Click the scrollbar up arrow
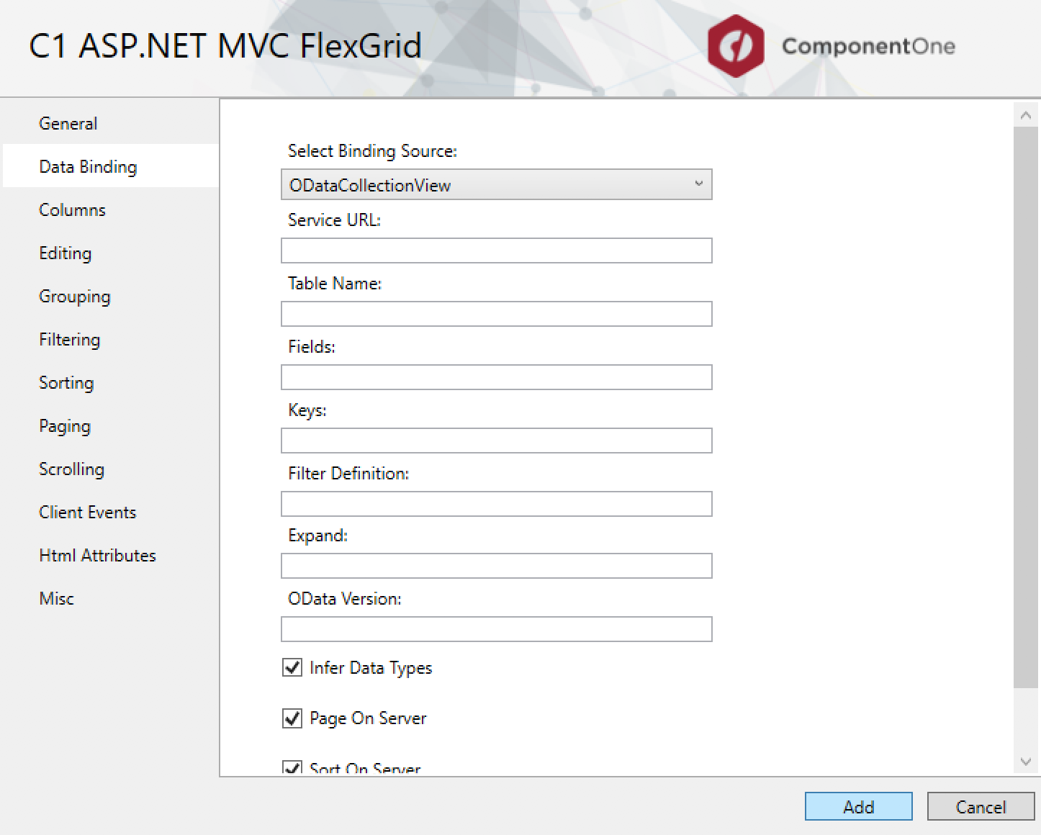1041x835 pixels. coord(1026,115)
